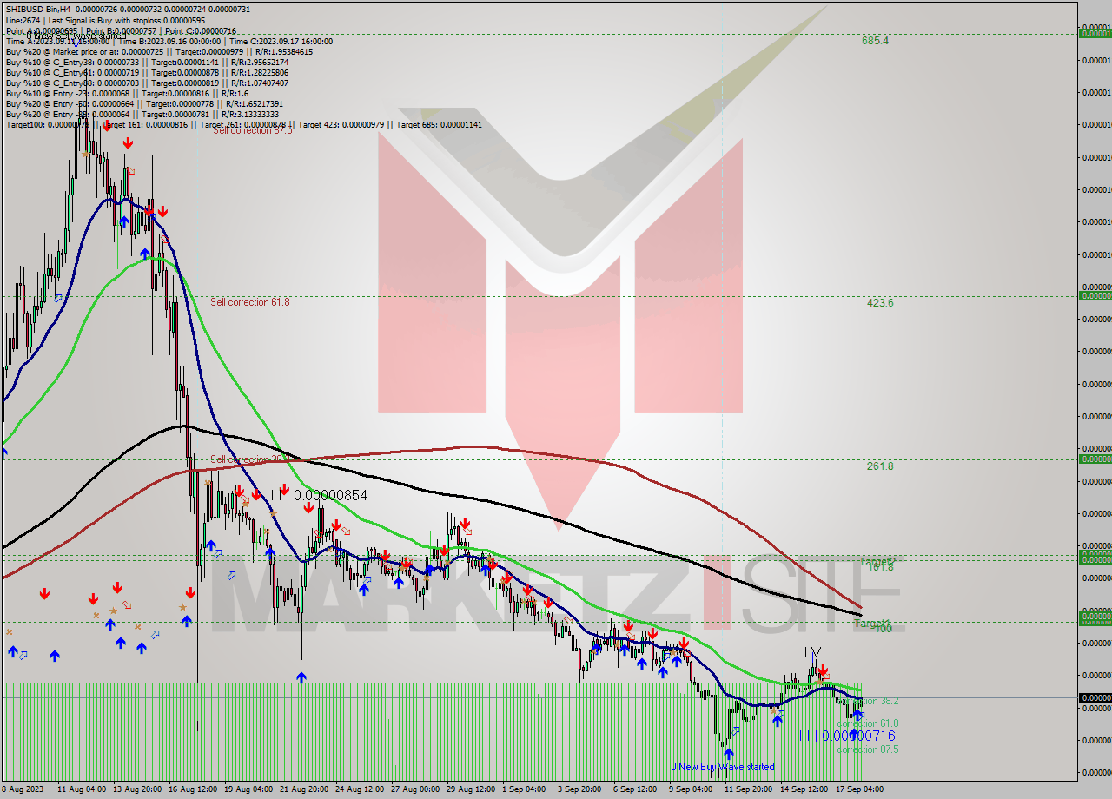Click the 1 Sep 04:00 time label

524,789
